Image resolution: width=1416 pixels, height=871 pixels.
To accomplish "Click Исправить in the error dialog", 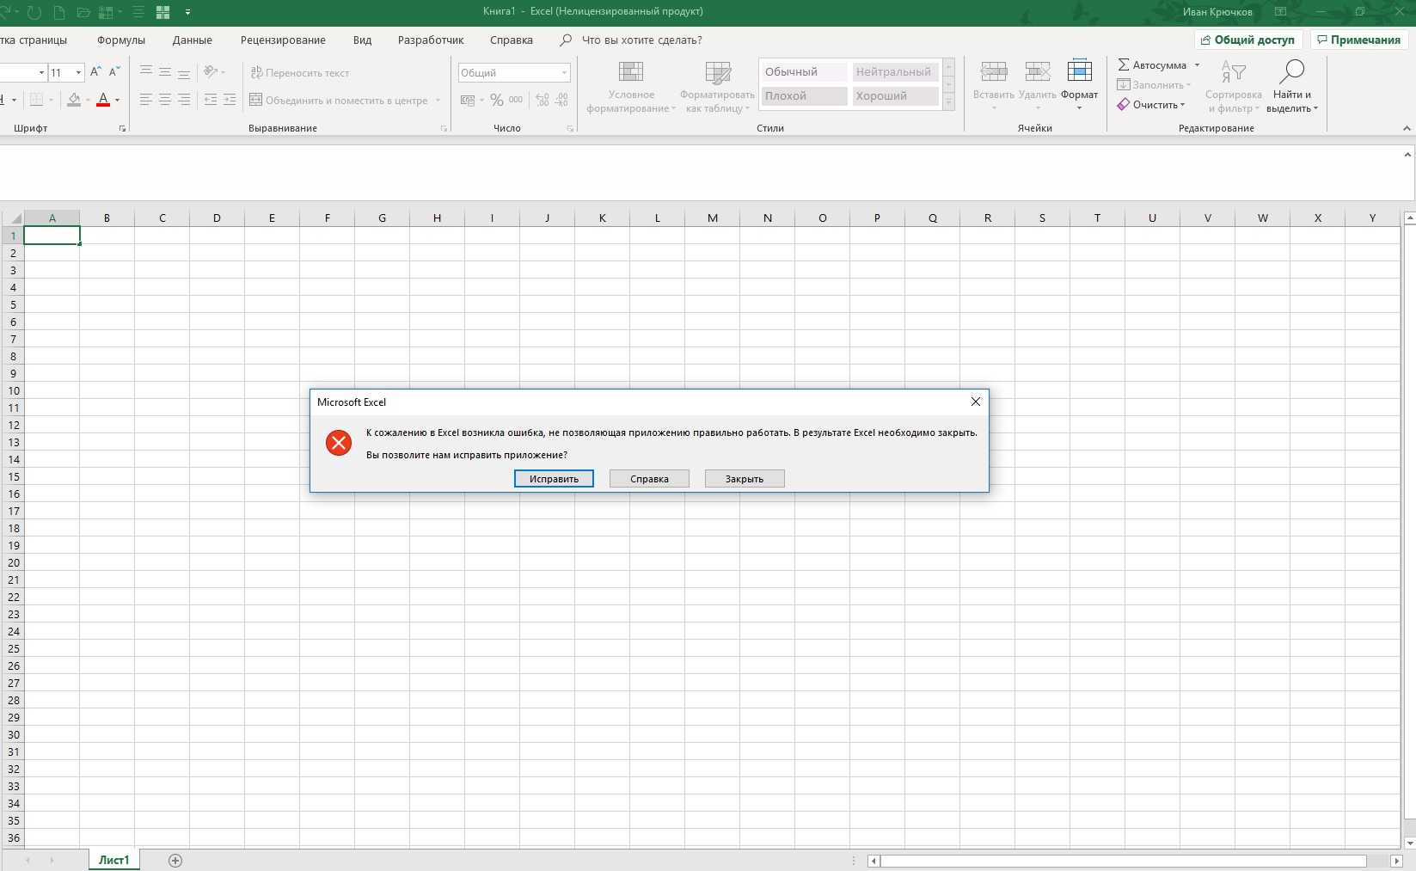I will [554, 479].
